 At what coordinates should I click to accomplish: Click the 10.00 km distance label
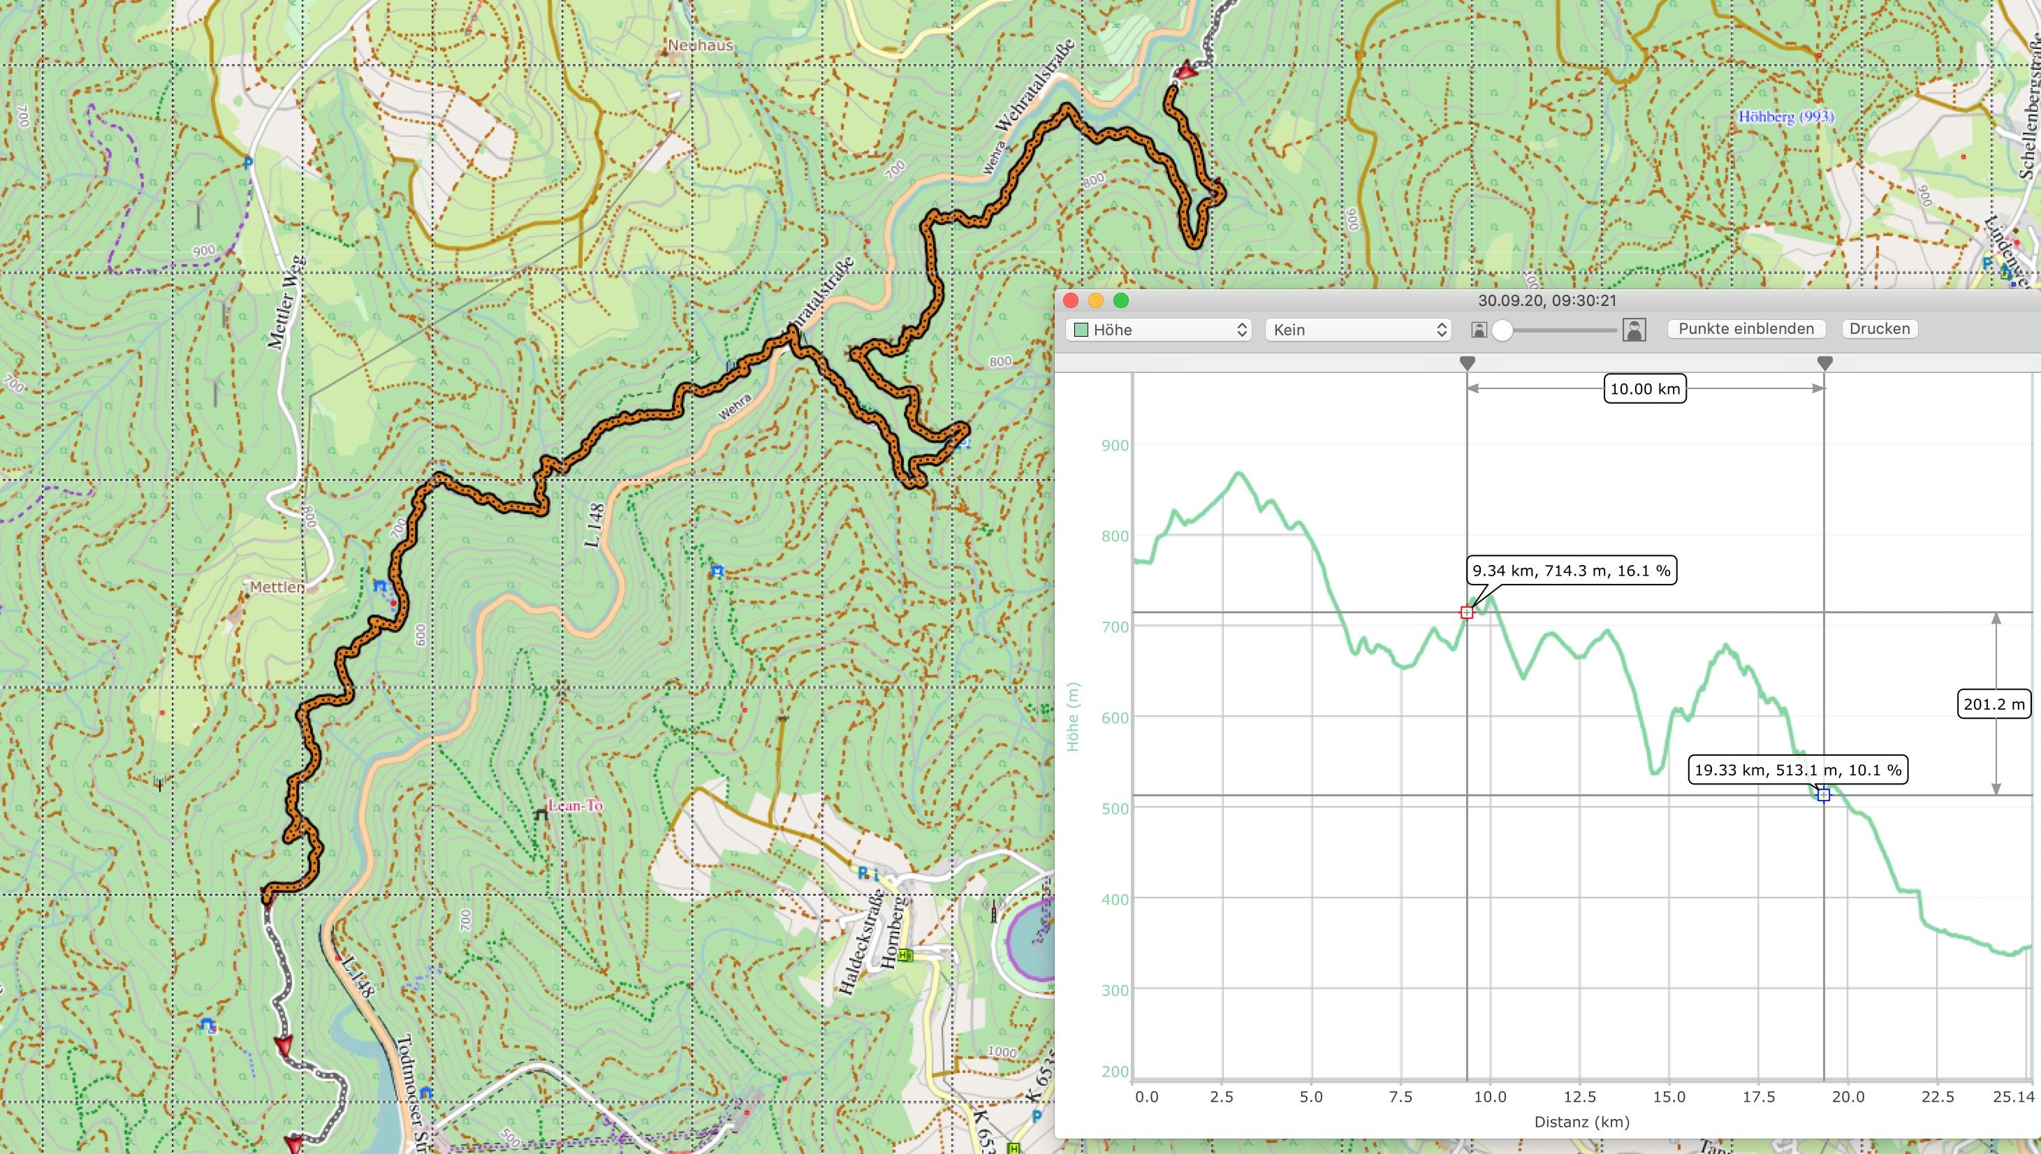[1645, 389]
